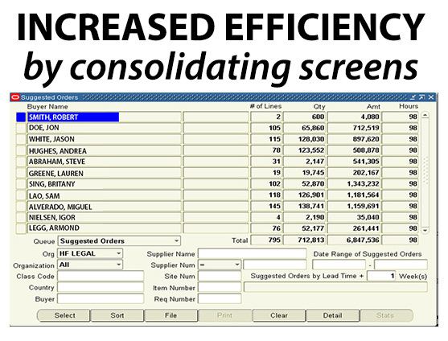
Task: Select row indicator for WHITE, JASON
Action: [x=21, y=139]
